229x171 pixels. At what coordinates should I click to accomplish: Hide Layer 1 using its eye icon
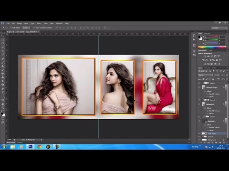tap(199, 117)
